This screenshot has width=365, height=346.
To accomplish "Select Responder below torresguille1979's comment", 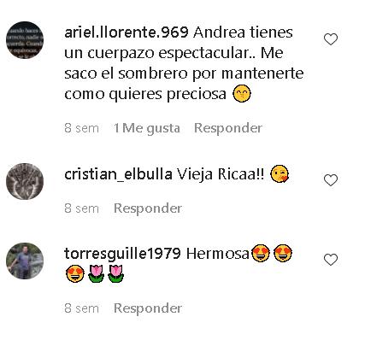I will pyautogui.click(x=148, y=308).
